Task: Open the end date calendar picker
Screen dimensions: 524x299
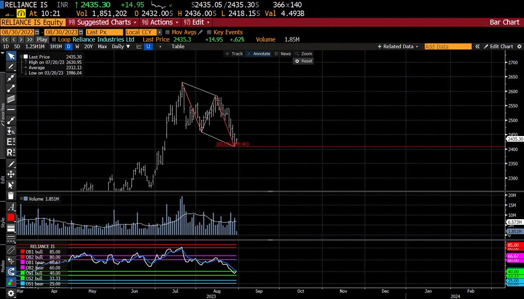Action: click(x=80, y=32)
